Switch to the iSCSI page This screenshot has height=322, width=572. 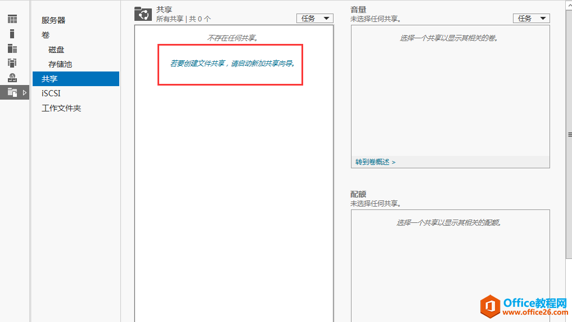tap(51, 93)
